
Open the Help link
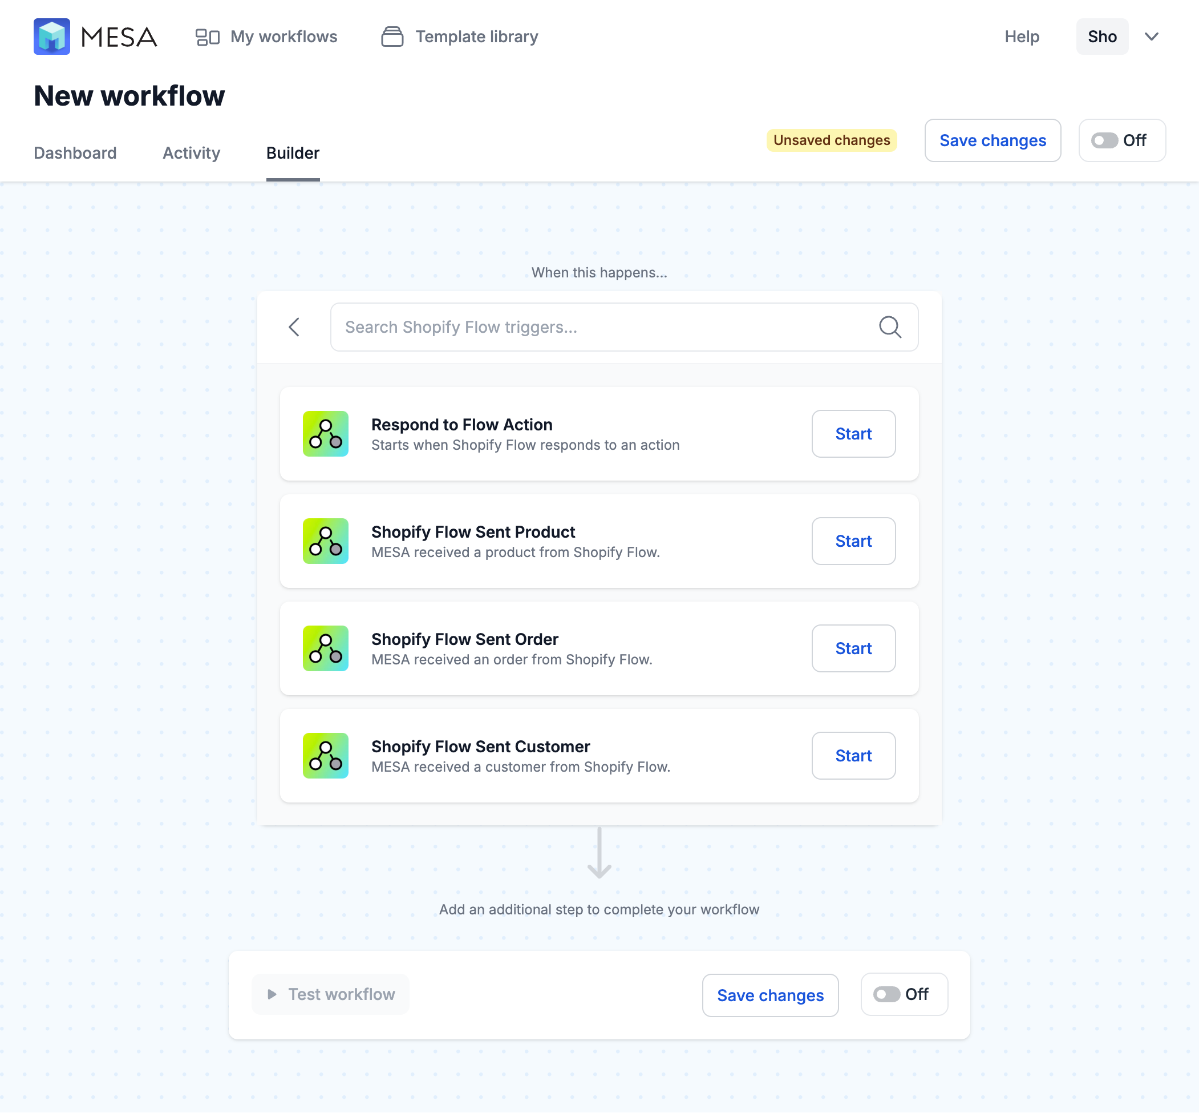(1022, 37)
